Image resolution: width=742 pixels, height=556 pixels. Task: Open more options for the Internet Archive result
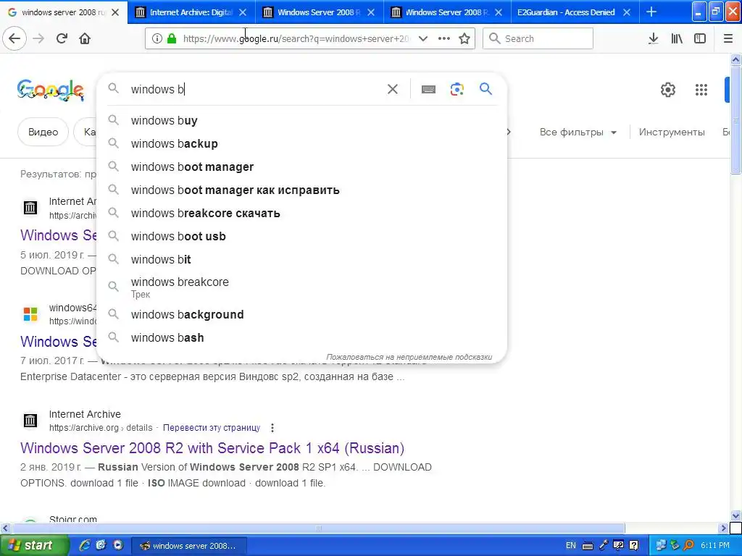coord(272,428)
